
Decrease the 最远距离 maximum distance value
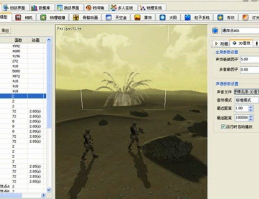point(251,119)
